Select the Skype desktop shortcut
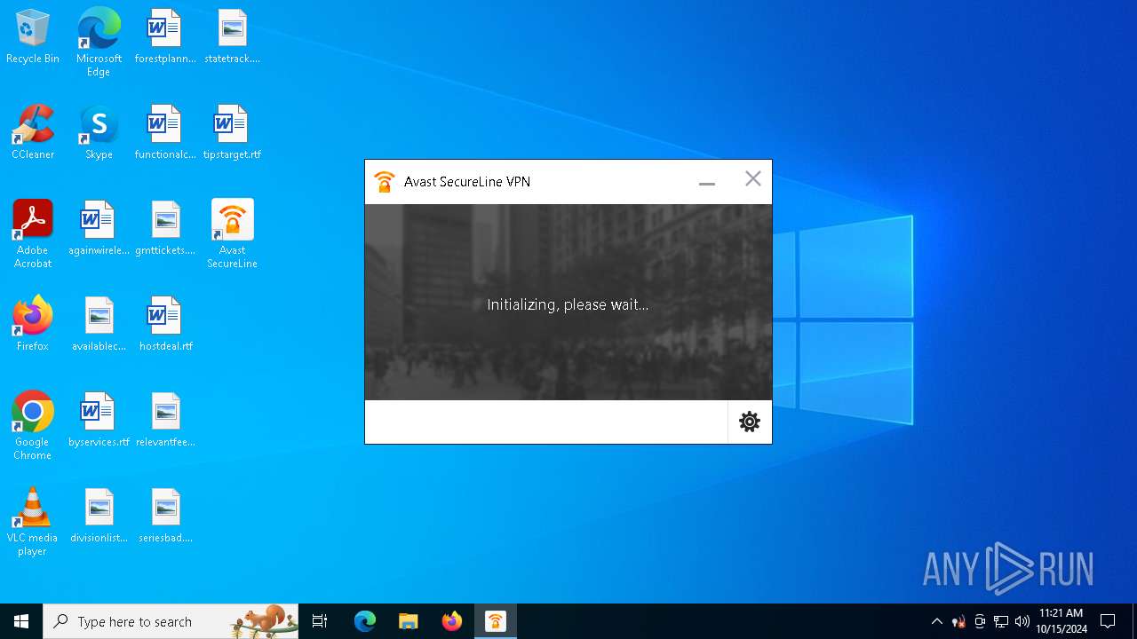 click(x=99, y=133)
